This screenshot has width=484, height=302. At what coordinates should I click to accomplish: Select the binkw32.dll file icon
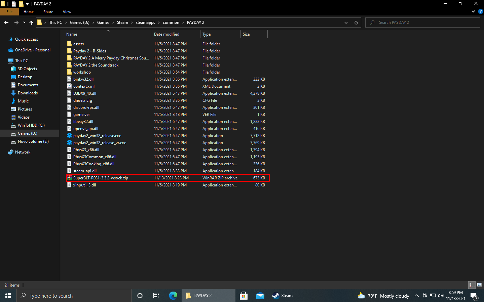click(x=69, y=79)
